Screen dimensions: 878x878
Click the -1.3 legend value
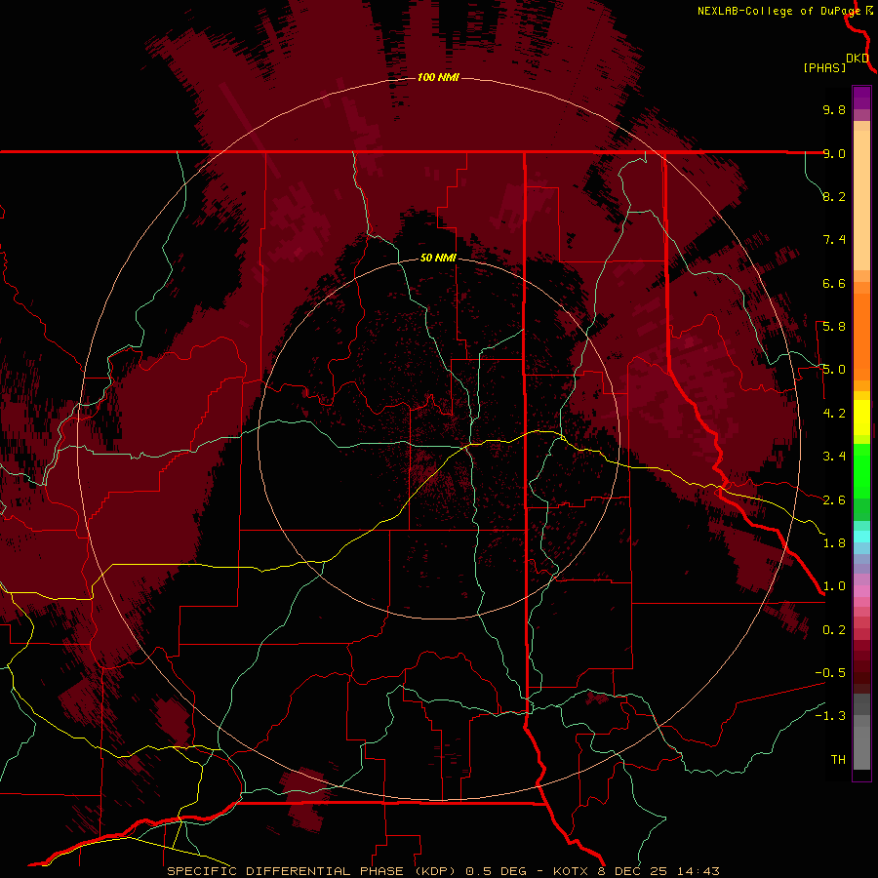tap(830, 716)
